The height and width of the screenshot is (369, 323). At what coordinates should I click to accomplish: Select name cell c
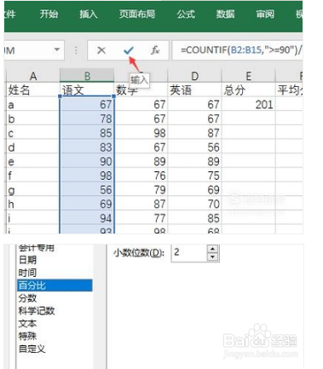33,133
